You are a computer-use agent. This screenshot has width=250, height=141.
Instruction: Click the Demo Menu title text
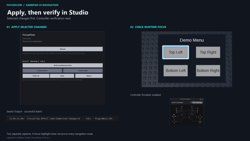pyautogui.click(x=192, y=40)
